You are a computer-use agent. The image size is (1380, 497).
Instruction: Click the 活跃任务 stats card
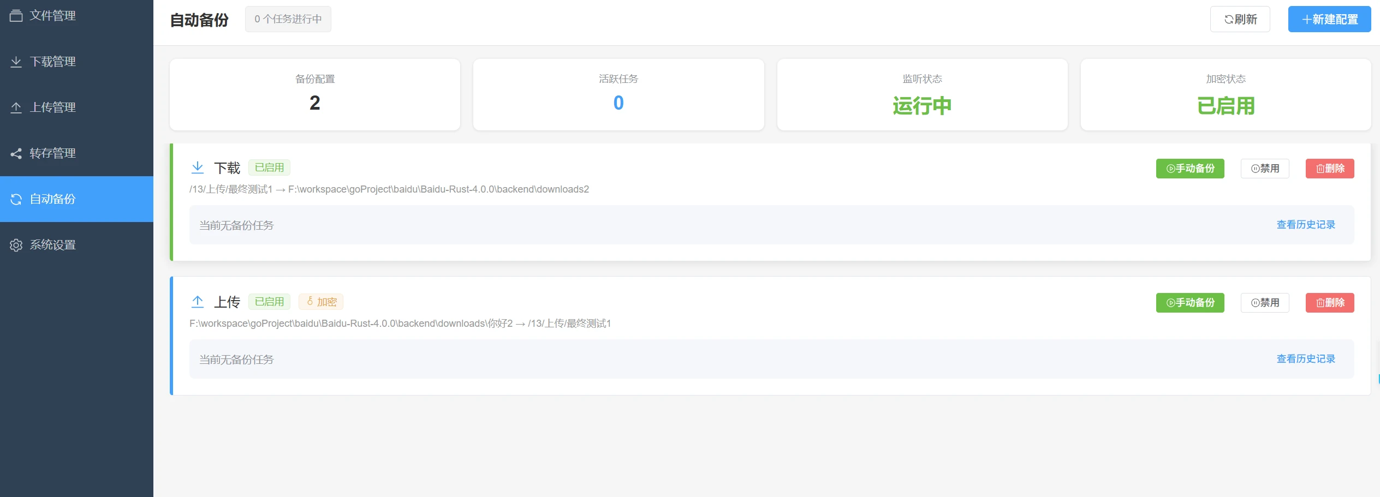[618, 94]
